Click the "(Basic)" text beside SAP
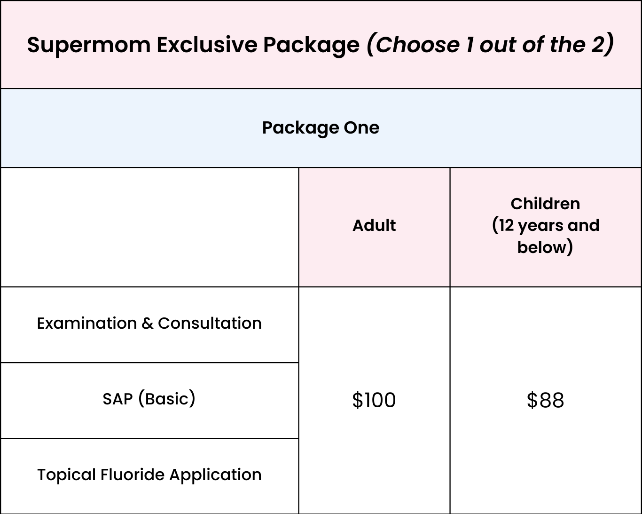Screen dimensions: 642x514 click(167, 399)
